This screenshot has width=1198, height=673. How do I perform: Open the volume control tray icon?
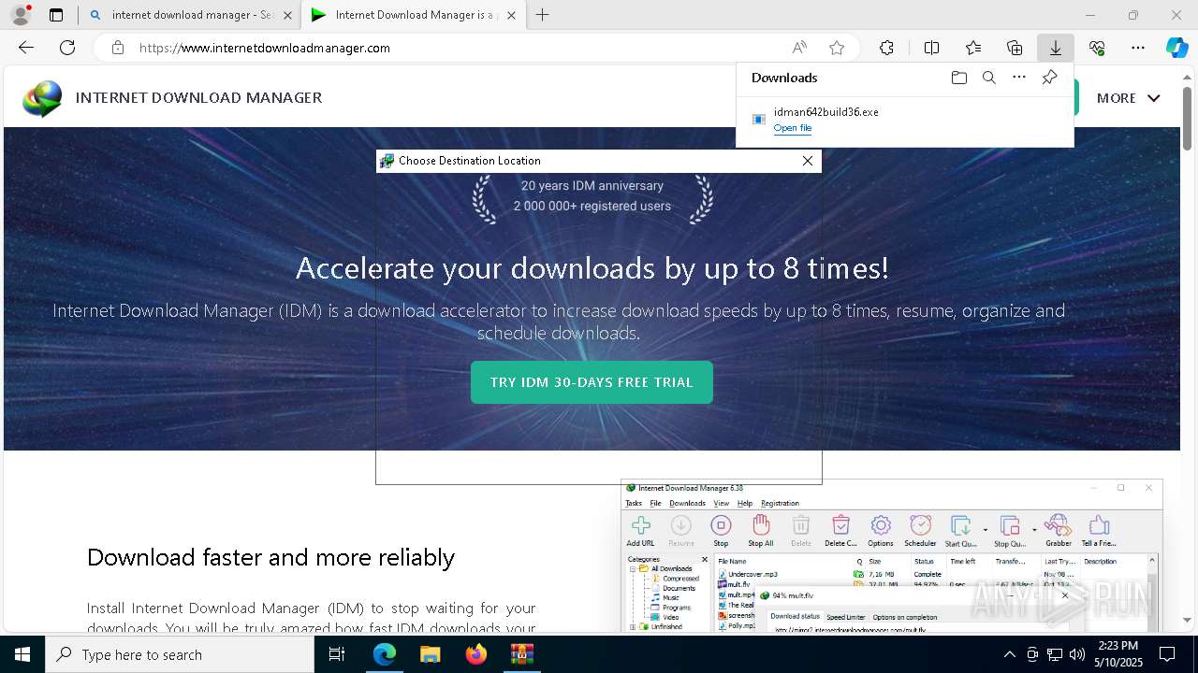tap(1076, 654)
